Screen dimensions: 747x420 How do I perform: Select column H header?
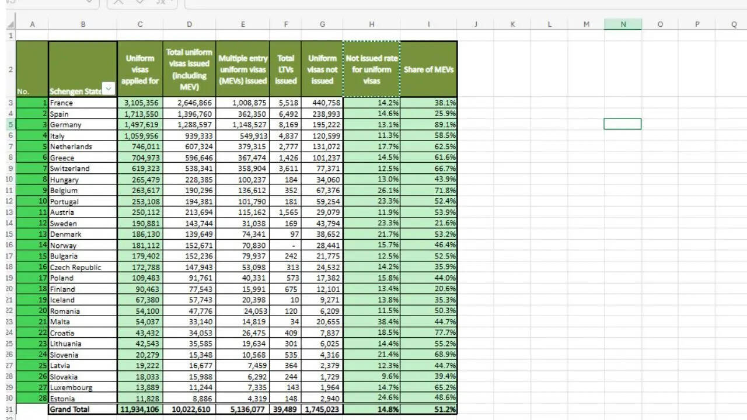[372, 24]
